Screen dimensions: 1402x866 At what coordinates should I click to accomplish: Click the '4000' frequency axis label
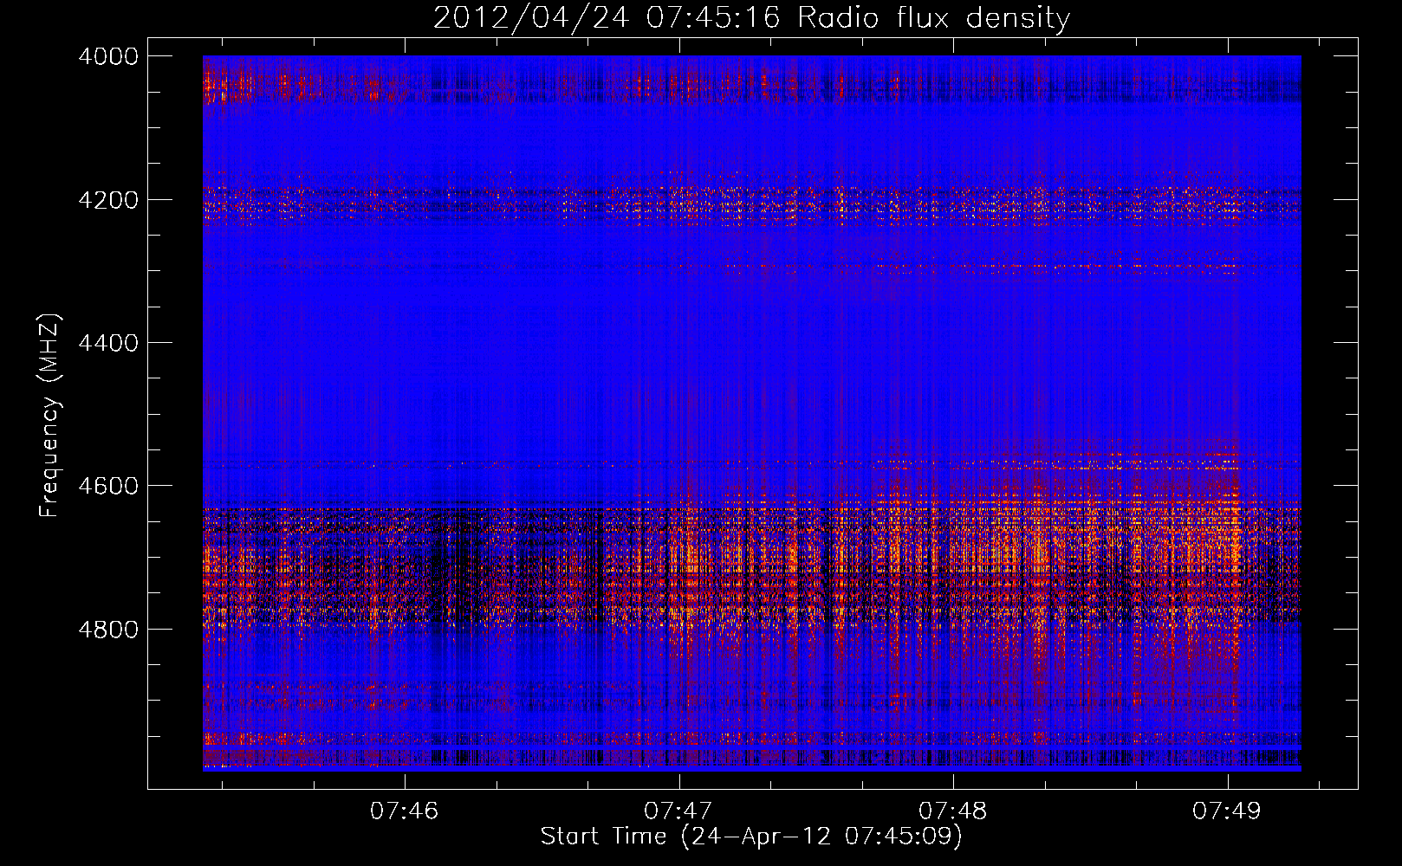pyautogui.click(x=108, y=56)
